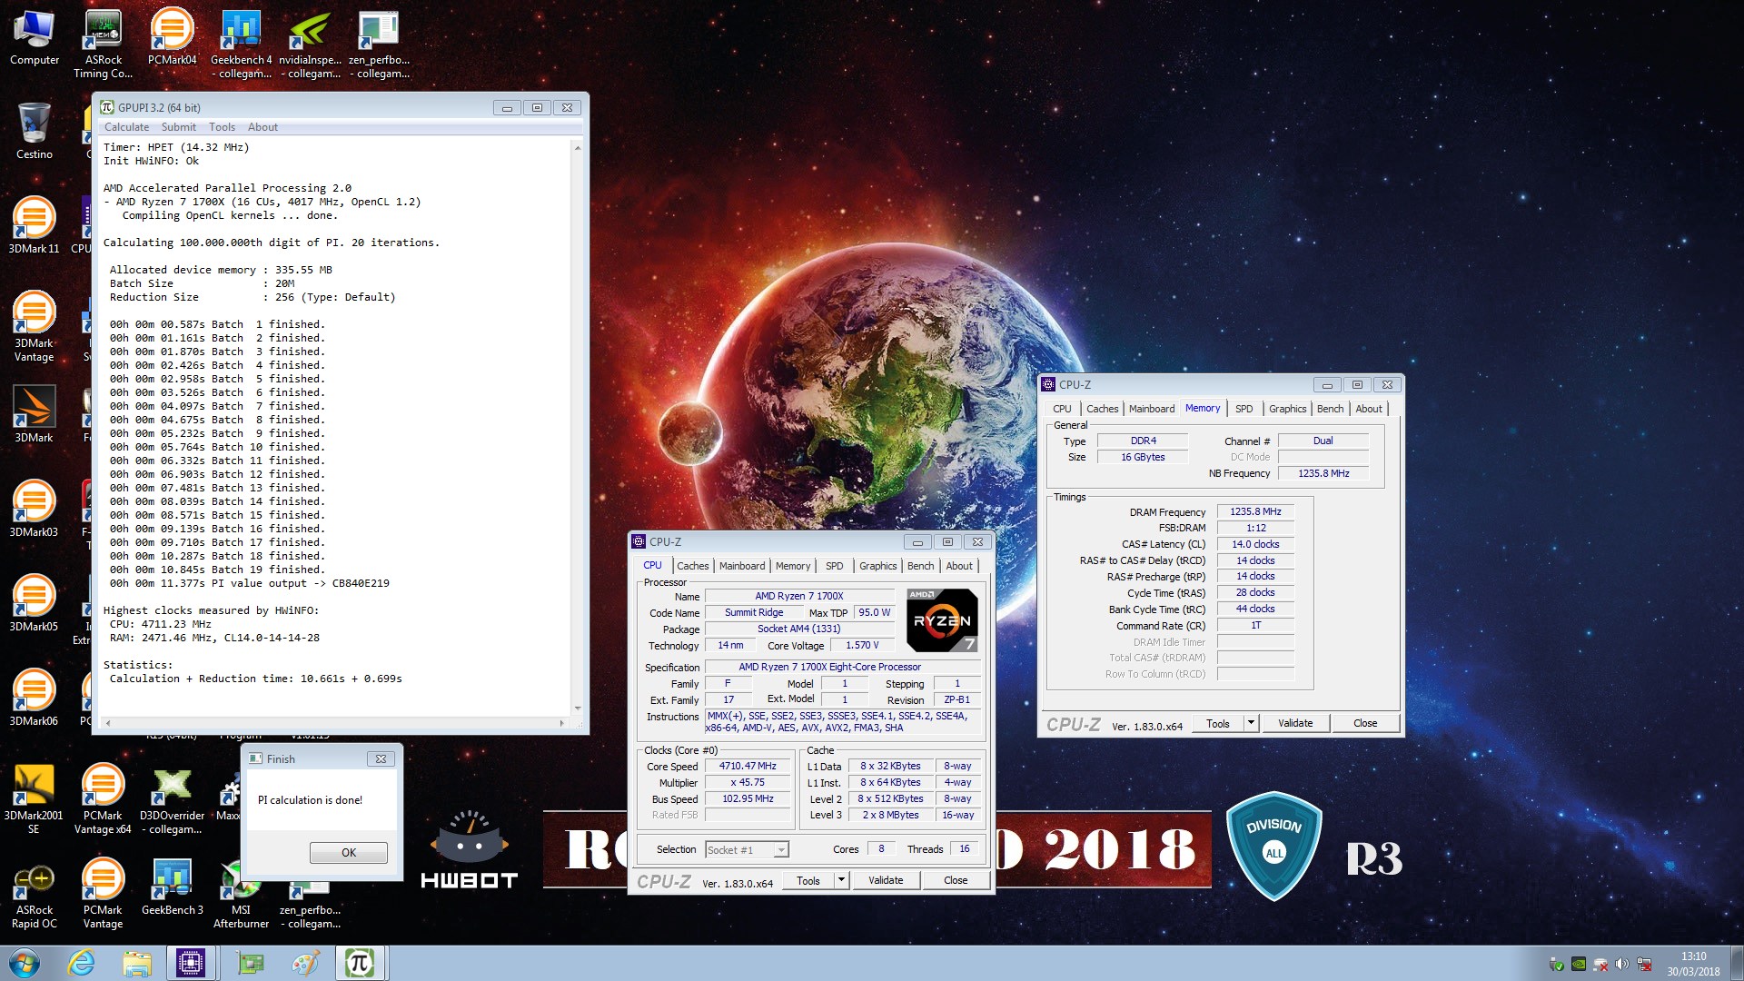The height and width of the screenshot is (981, 1744).
Task: Click the AMD Ryzen 7 1700X name field
Action: click(799, 597)
